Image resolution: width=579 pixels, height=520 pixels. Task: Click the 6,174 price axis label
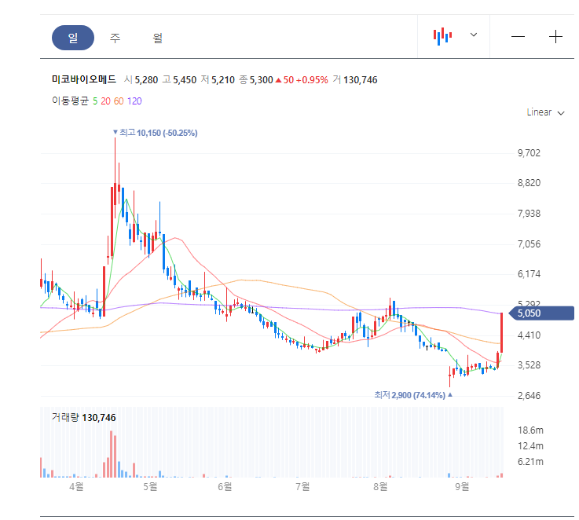click(x=529, y=274)
